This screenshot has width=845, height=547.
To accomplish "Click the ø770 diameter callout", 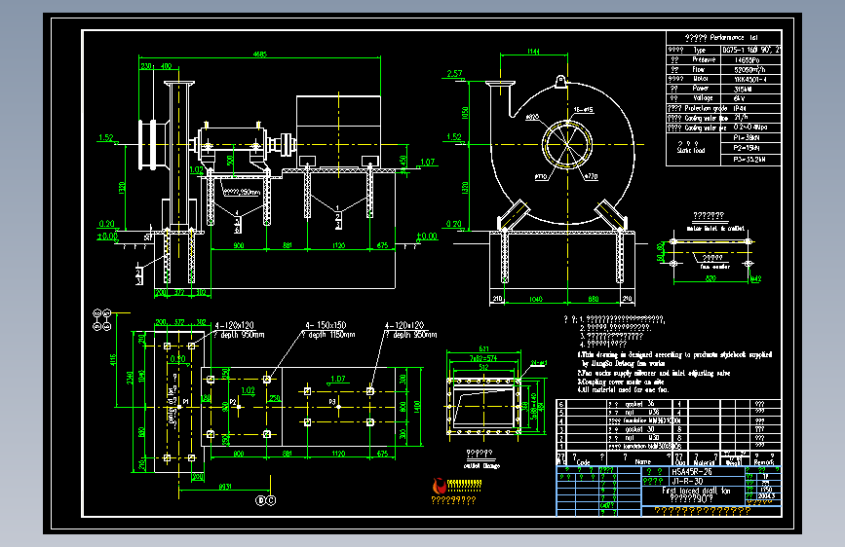I will [x=592, y=176].
